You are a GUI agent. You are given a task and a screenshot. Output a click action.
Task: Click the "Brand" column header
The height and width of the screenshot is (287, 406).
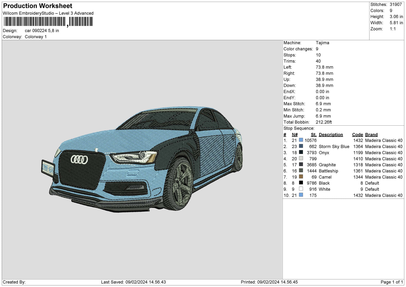[x=371, y=135]
